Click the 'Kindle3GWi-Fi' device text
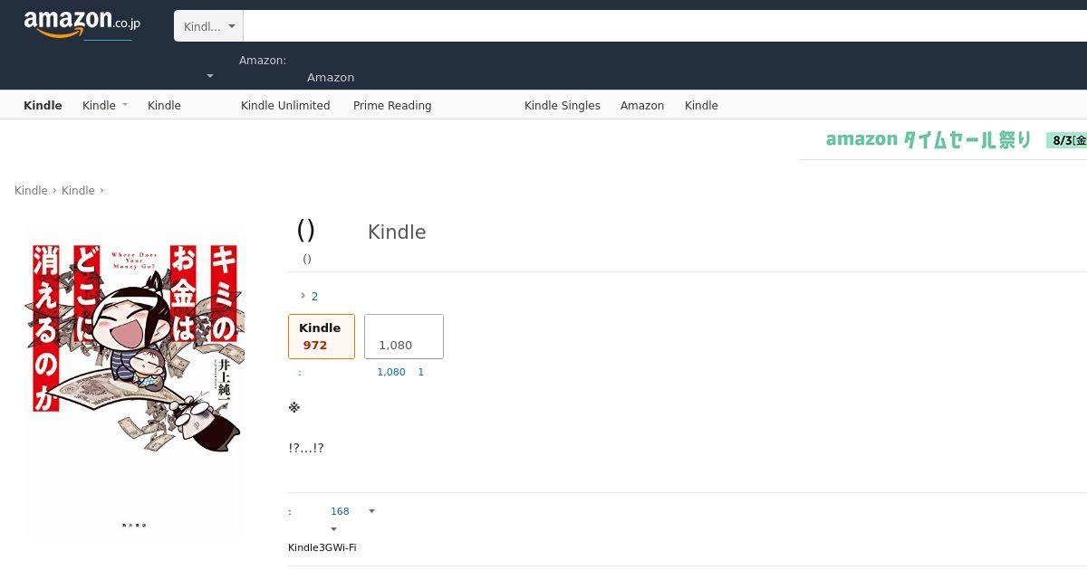1087x570 pixels. 322,547
